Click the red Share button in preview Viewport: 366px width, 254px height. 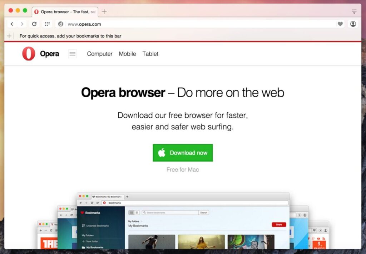[x=279, y=225]
